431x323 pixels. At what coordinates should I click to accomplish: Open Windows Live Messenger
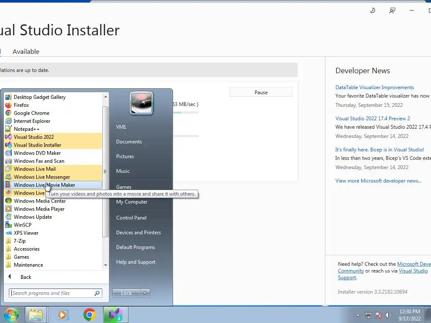click(53, 177)
